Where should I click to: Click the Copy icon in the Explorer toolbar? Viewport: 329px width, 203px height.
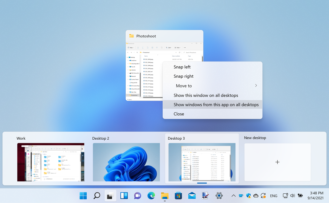(143, 47)
